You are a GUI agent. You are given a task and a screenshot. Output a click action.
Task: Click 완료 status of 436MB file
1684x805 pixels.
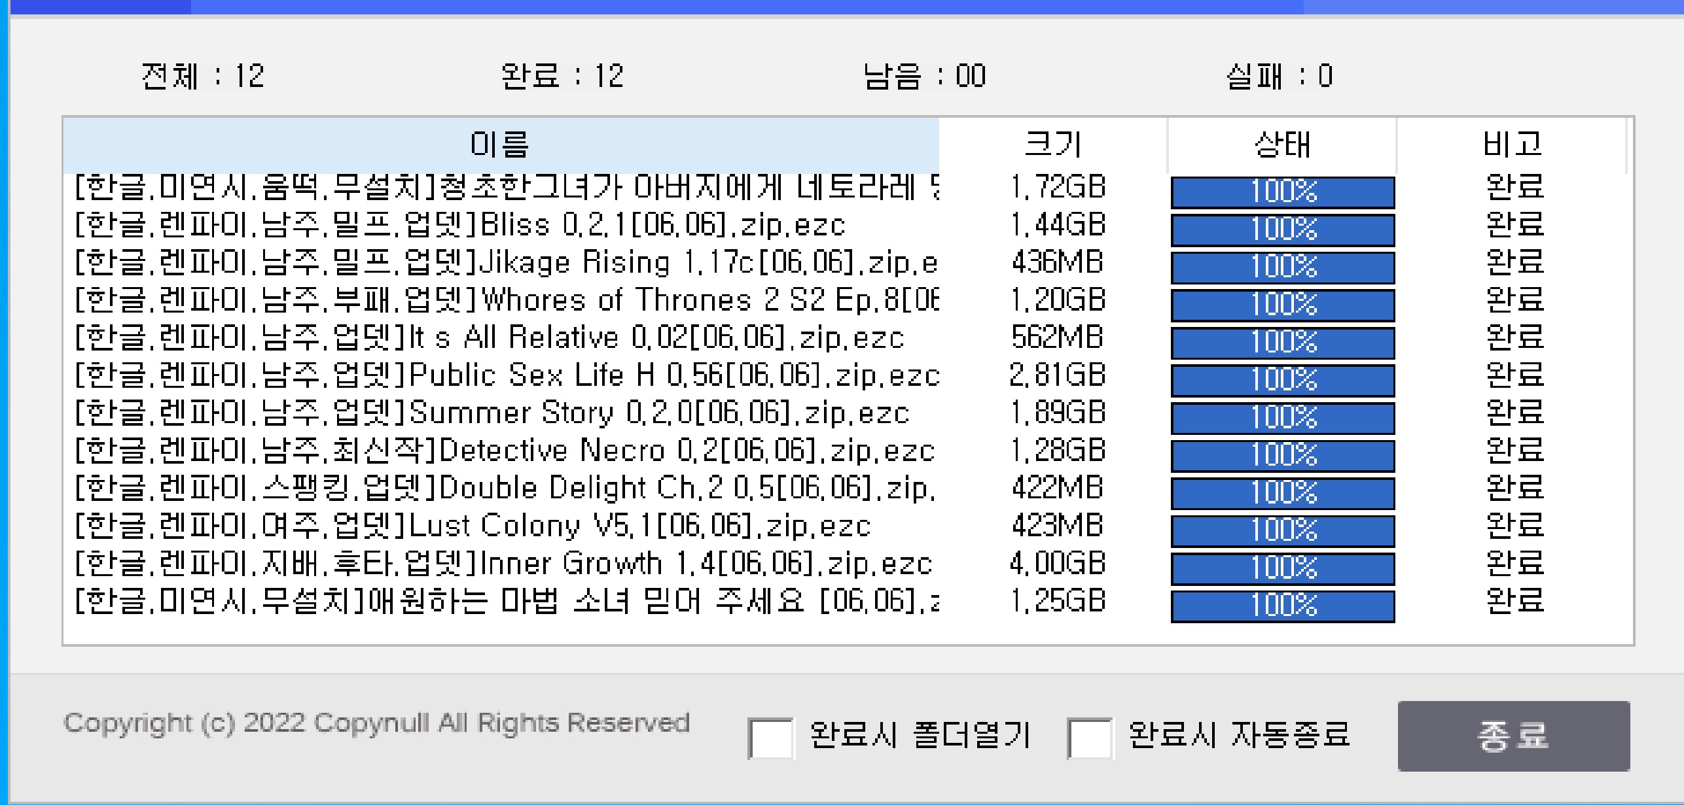point(1514,263)
